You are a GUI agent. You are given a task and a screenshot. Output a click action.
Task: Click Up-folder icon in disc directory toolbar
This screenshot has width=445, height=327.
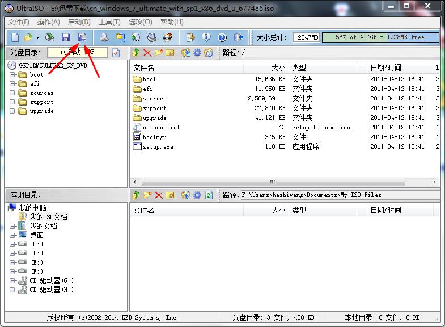coord(136,53)
